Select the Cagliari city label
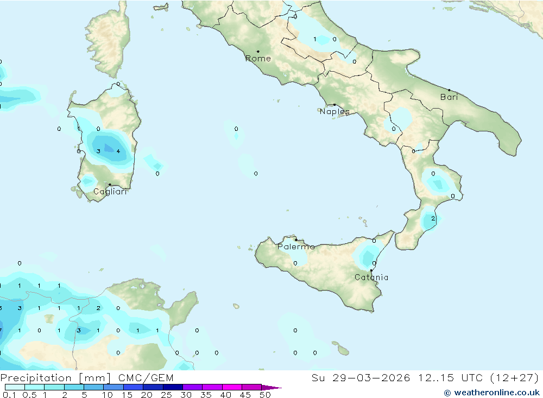 (x=110, y=192)
